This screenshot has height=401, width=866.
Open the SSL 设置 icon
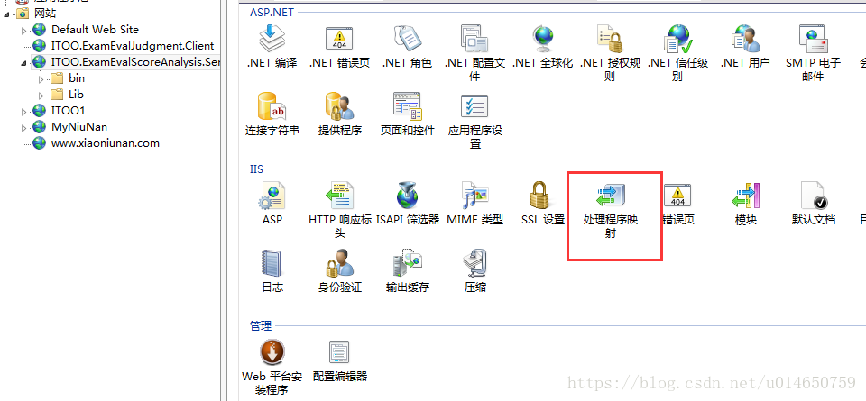pos(543,204)
